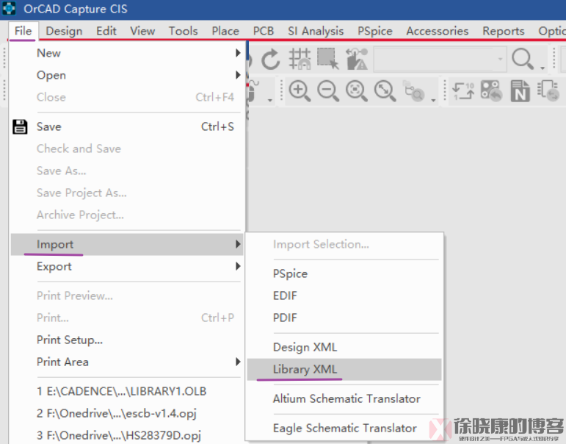Image resolution: width=566 pixels, height=444 pixels.
Task: Choose Altium Schematic Translator
Action: coord(344,399)
